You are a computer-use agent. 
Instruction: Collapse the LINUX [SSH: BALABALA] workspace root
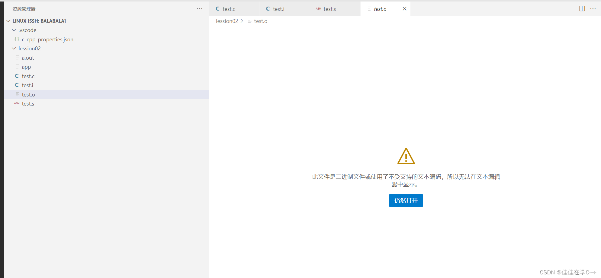(8, 21)
